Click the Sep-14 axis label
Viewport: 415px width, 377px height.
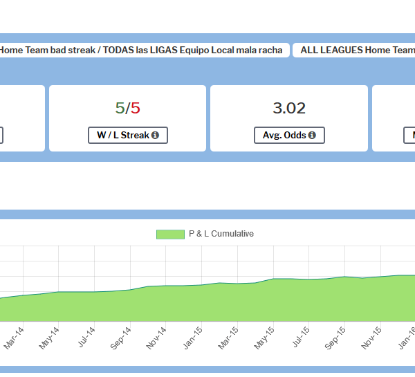(x=120, y=338)
